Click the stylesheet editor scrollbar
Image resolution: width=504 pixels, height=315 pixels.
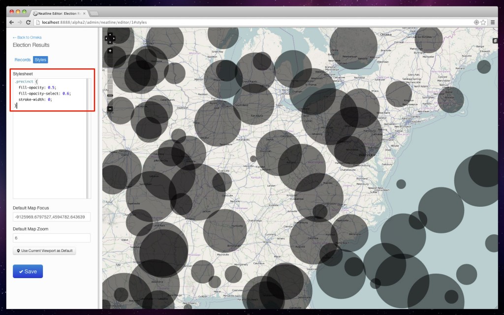(x=89, y=138)
